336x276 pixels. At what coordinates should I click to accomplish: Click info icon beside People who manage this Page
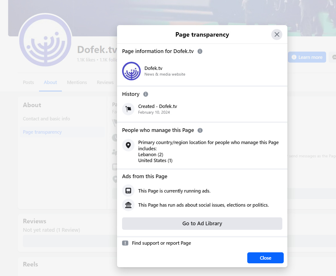tap(200, 131)
